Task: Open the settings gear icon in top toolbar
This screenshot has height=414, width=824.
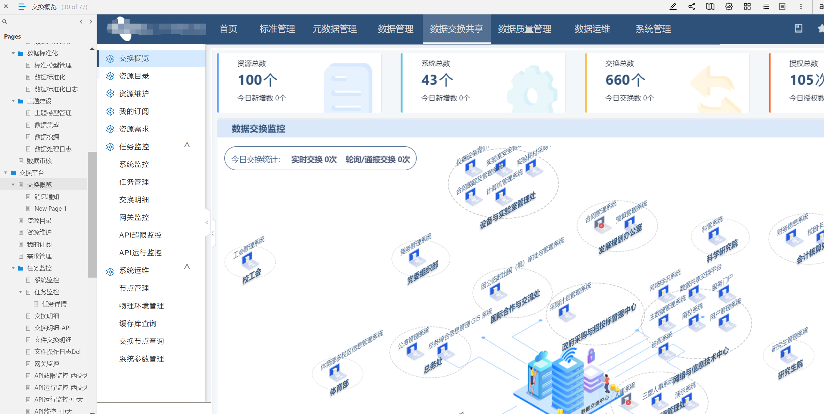Action: click(729, 7)
